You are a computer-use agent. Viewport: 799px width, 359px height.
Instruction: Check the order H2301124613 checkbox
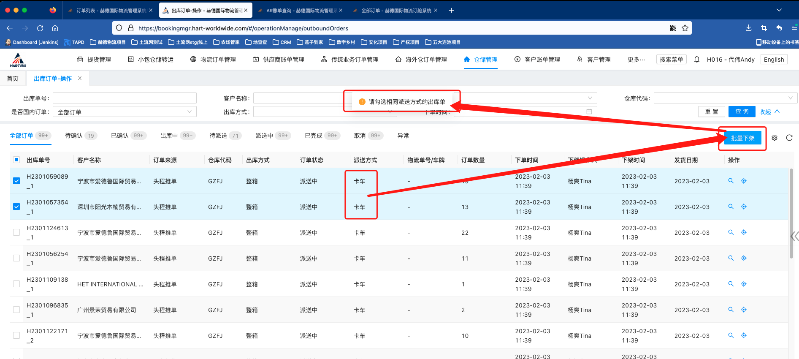point(16,232)
